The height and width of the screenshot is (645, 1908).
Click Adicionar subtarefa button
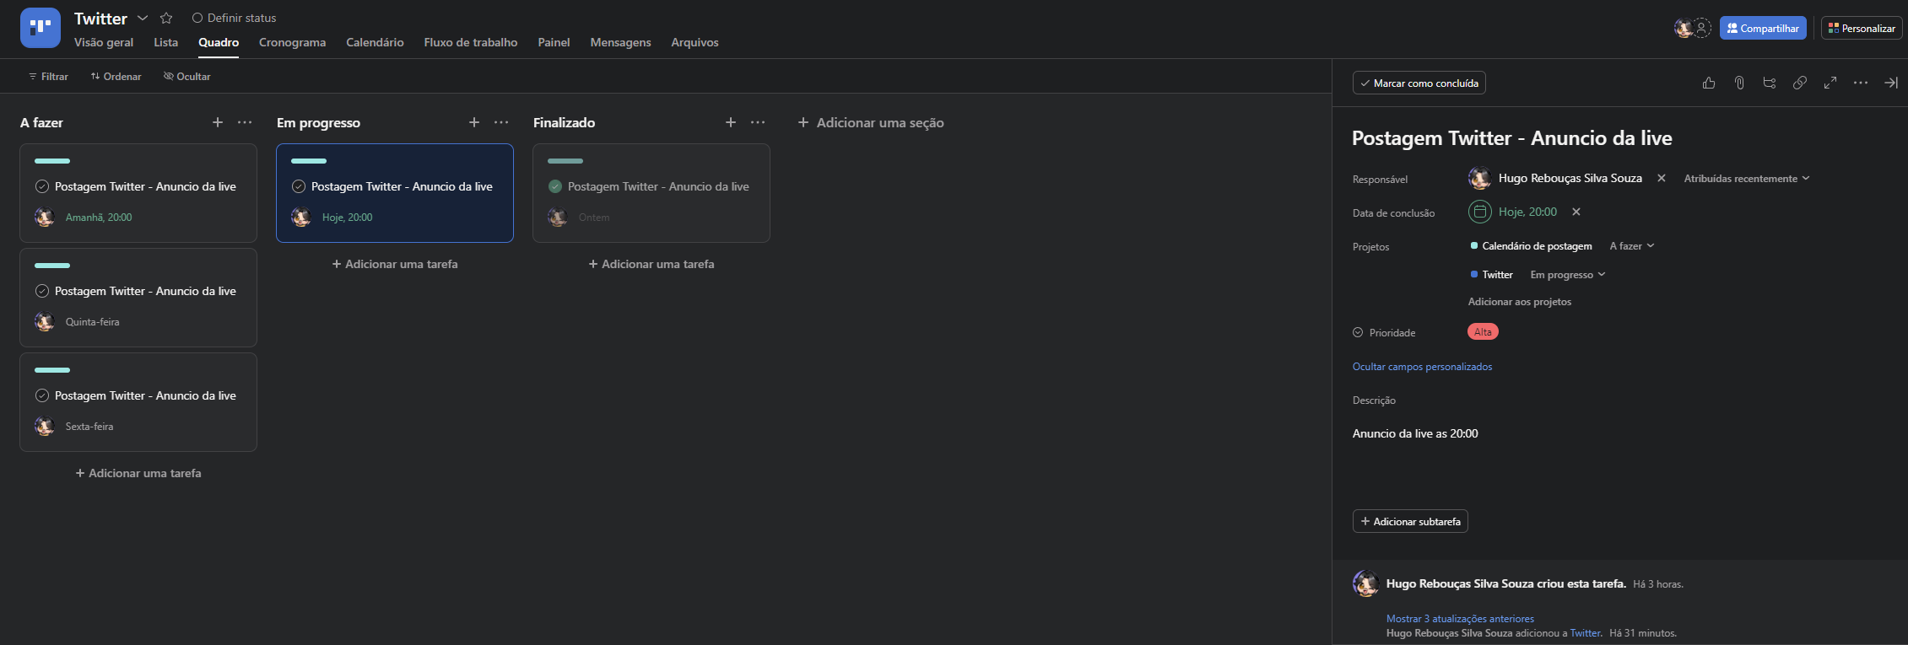[1410, 521]
